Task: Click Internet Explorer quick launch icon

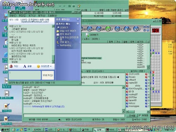Action: pyautogui.click(x=18, y=130)
